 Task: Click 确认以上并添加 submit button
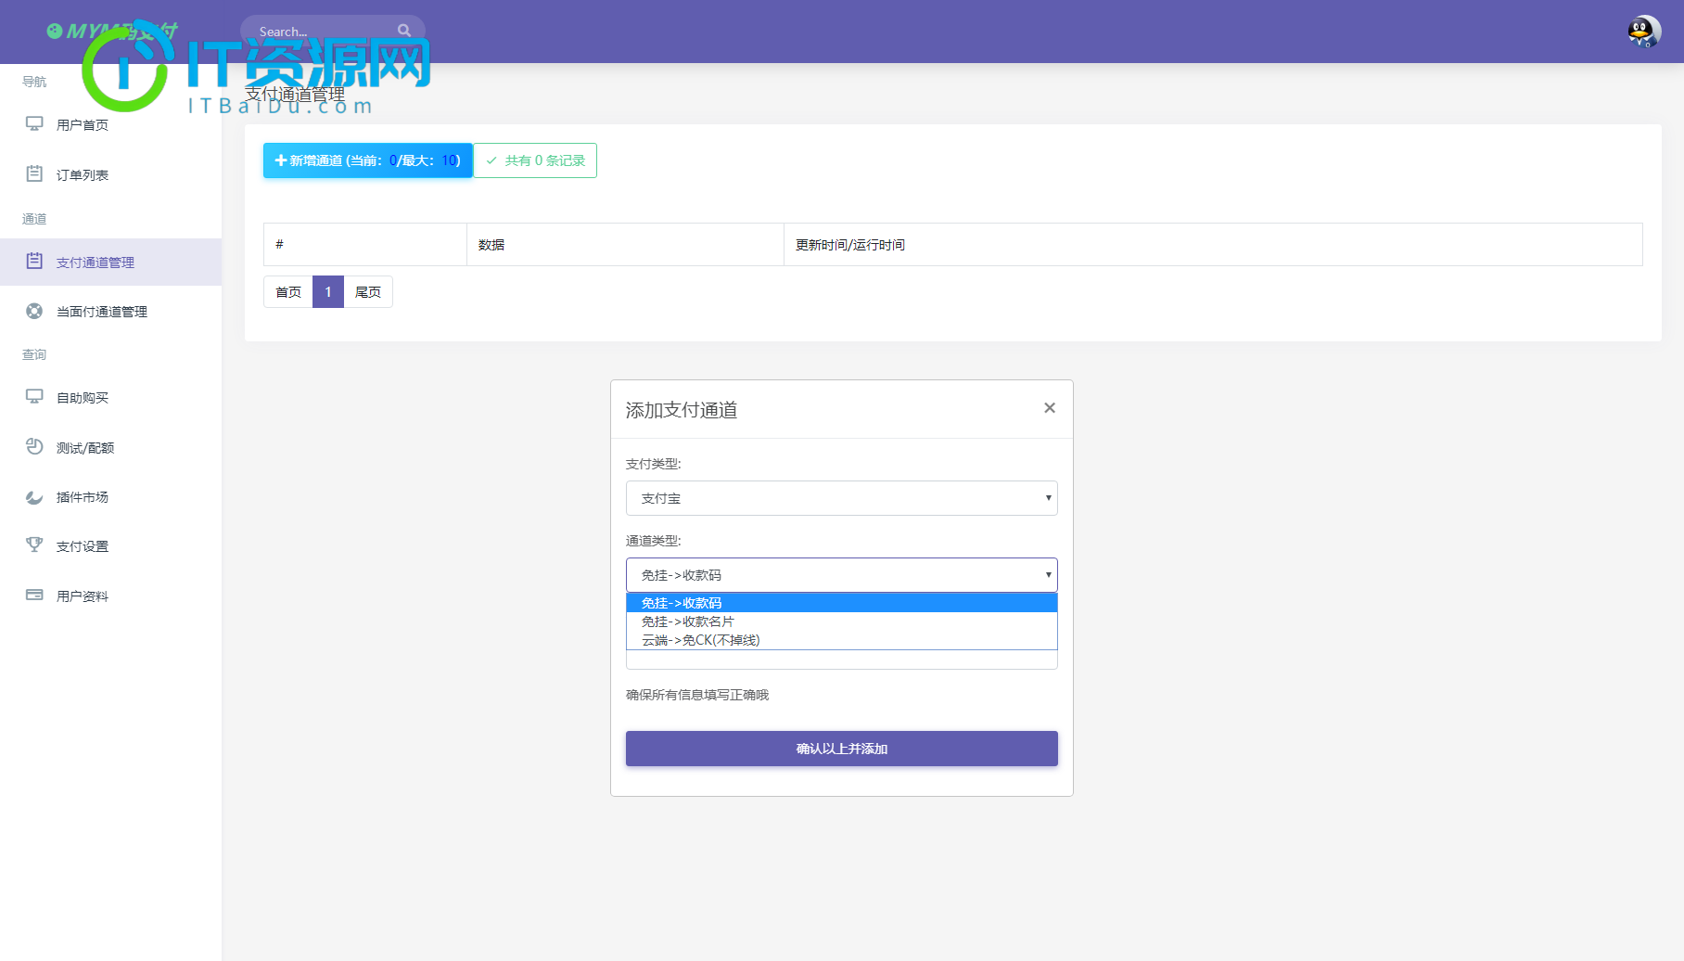[x=842, y=749]
